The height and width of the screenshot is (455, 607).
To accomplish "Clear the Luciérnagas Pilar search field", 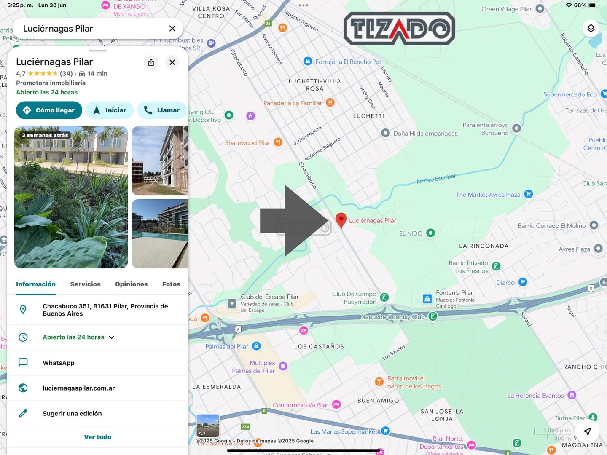I will [x=172, y=29].
